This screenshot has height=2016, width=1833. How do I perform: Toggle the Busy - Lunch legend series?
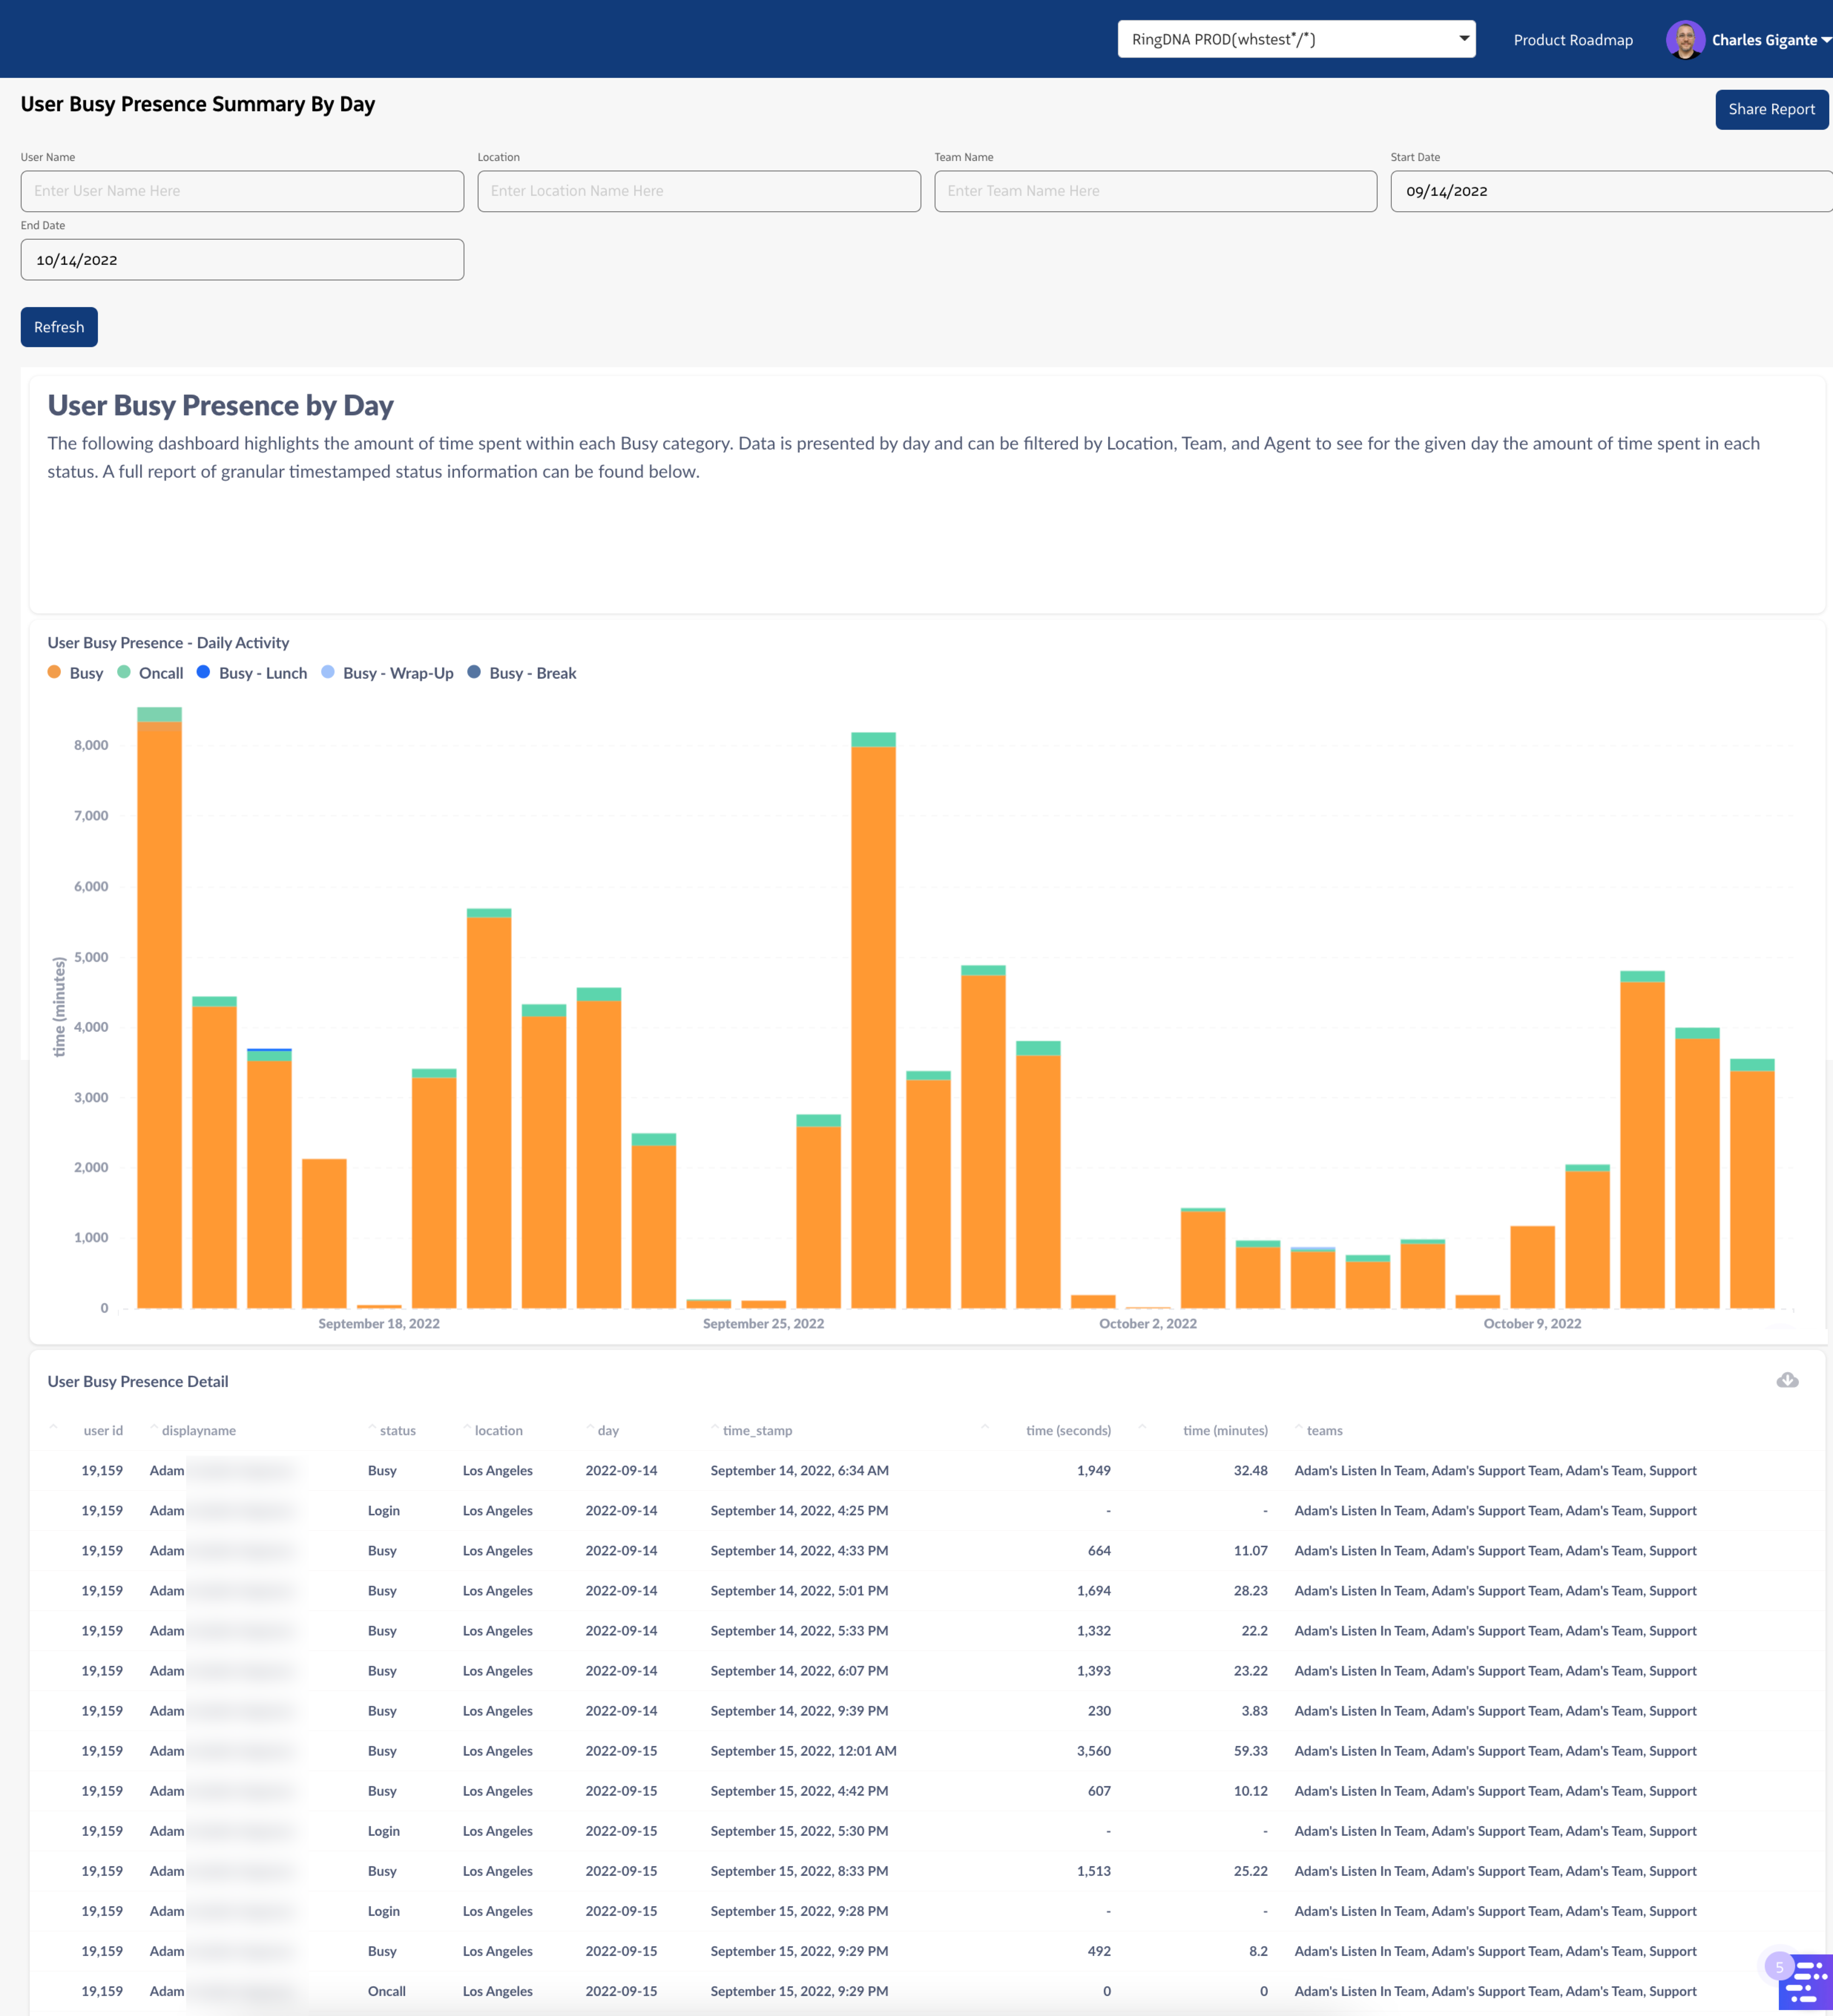[x=252, y=673]
